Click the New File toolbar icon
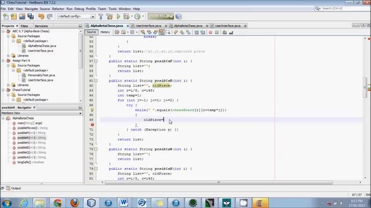The height and width of the screenshot is (208, 371). click(x=6, y=17)
